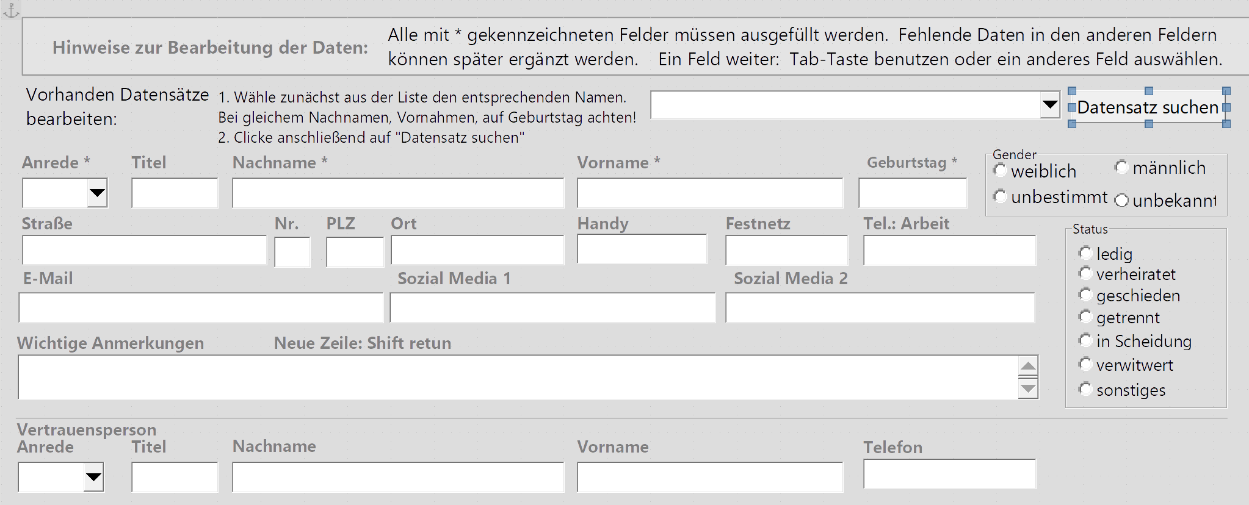Screen dimensions: 1249x505
Task: Click the anchor icon in top-left corner
Action: (x=11, y=10)
